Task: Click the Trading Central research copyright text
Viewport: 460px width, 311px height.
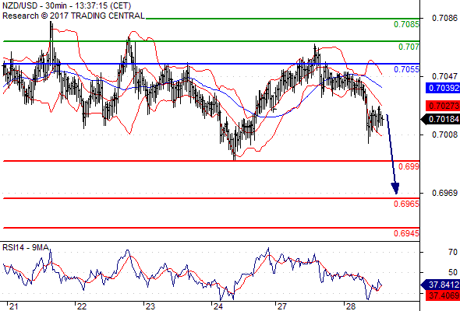Action: tap(73, 16)
